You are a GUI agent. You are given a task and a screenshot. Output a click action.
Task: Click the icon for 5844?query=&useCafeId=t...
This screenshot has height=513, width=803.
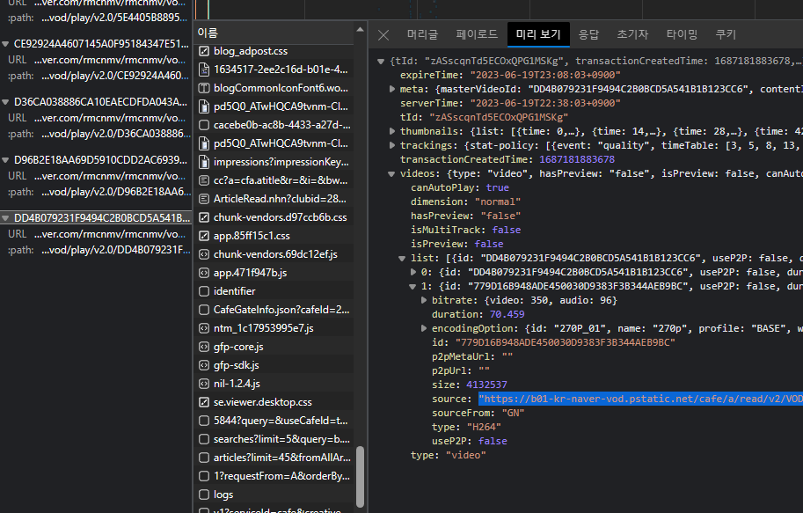(x=204, y=421)
